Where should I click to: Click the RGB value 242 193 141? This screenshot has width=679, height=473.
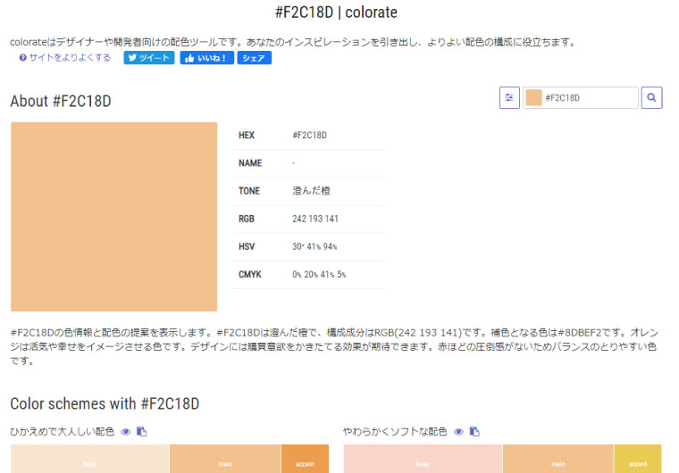click(315, 219)
